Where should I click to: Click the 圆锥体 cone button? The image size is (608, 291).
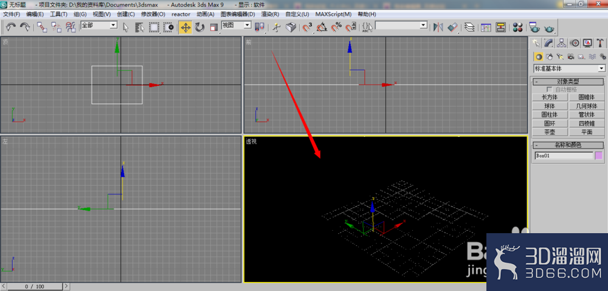pos(586,97)
